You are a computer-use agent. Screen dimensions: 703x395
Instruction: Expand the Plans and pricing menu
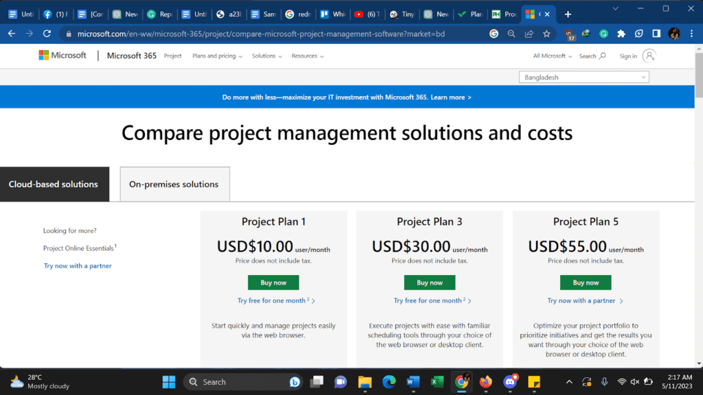(x=218, y=56)
